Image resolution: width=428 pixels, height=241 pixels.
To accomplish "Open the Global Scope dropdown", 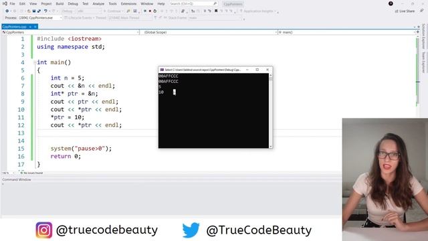I will click(x=209, y=32).
